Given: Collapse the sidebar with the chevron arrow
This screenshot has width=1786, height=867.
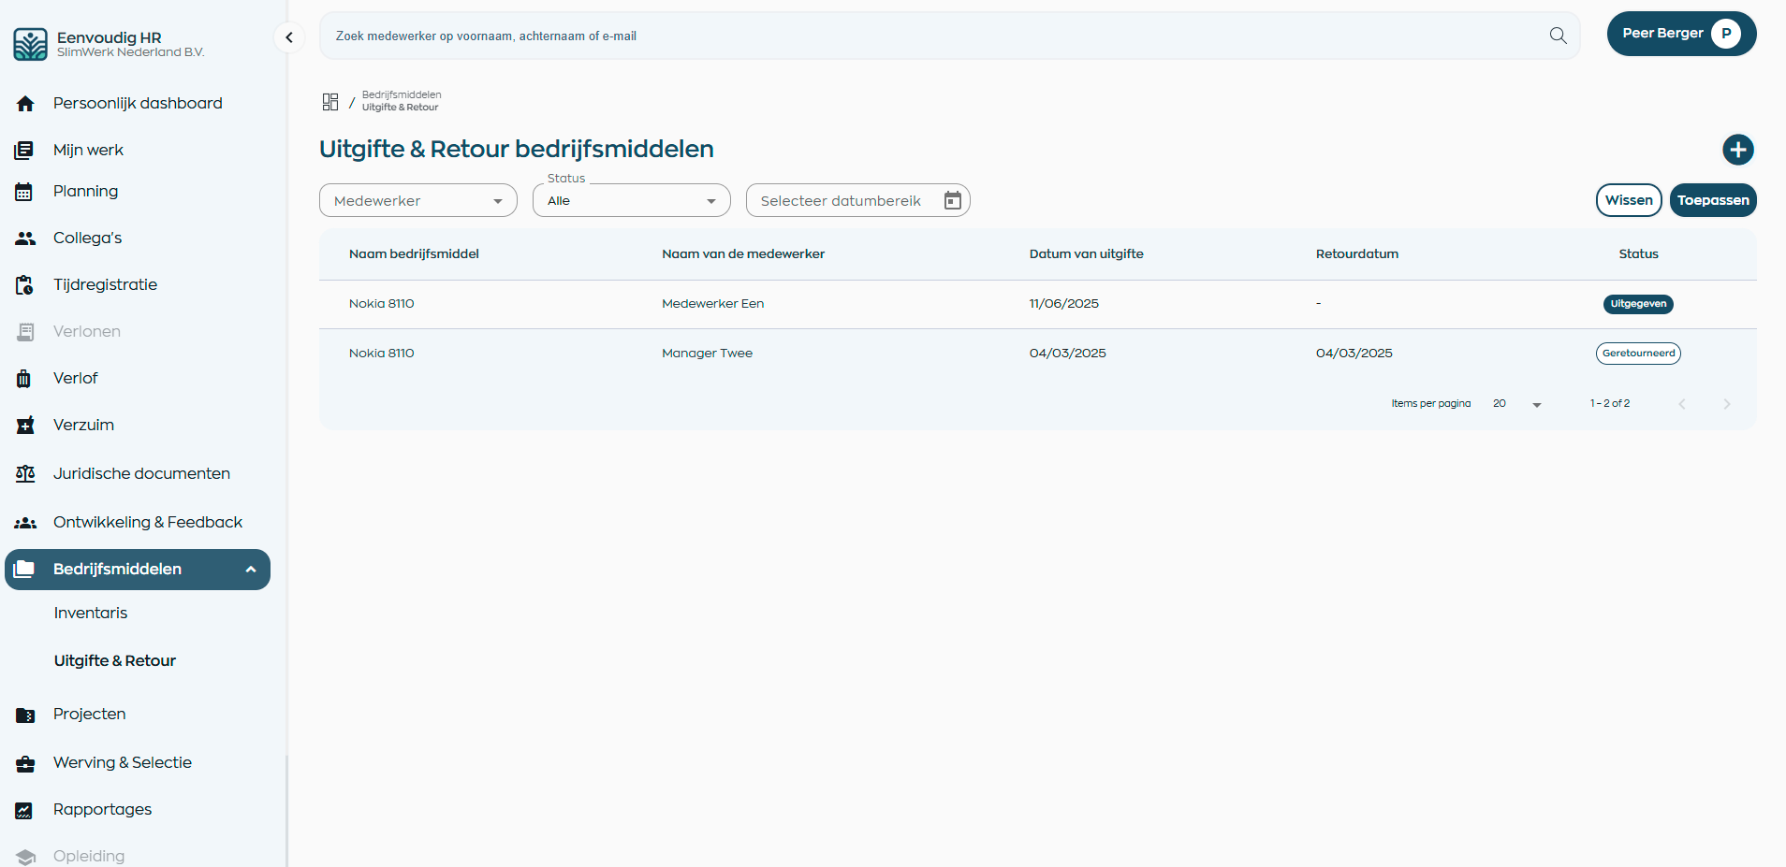Looking at the screenshot, I should tap(289, 37).
